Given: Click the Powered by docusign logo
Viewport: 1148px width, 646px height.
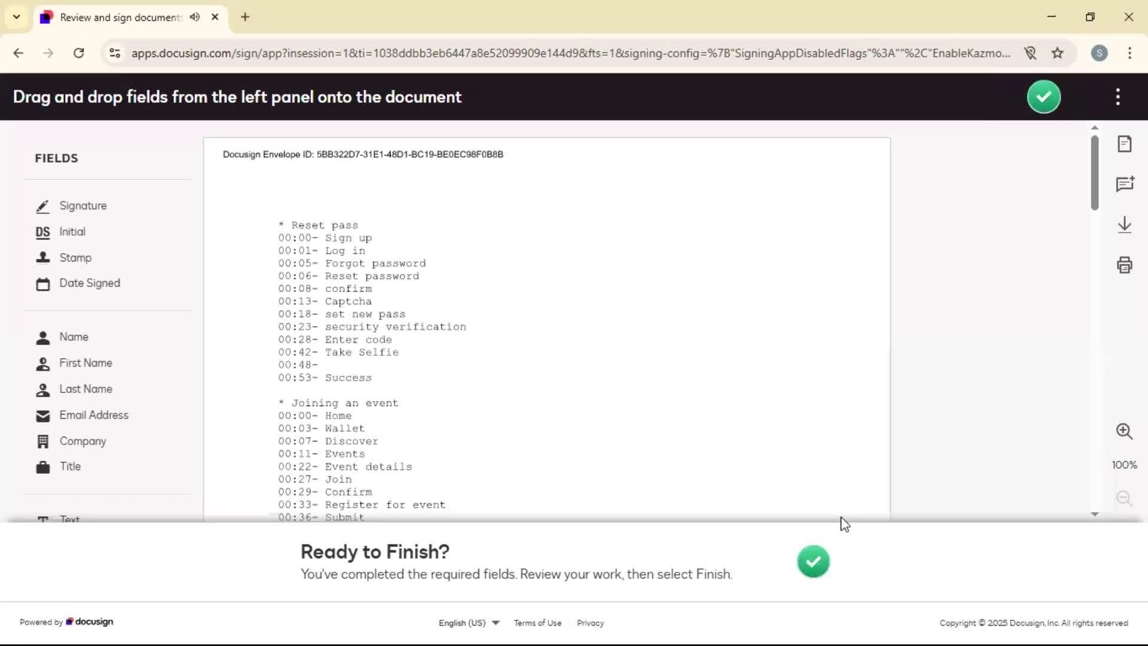Looking at the screenshot, I should click(66, 622).
